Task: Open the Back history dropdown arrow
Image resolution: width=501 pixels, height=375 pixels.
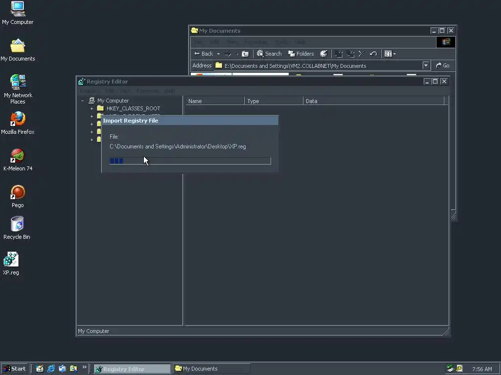Action: (219, 54)
